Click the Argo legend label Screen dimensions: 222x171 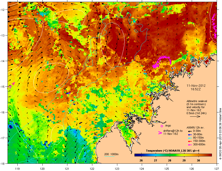[x=168, y=125]
